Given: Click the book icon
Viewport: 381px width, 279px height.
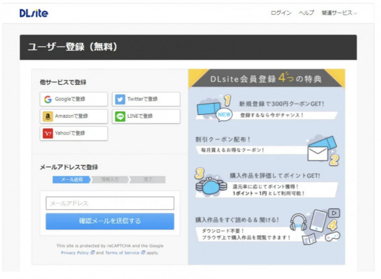Looking at the screenshot, I should click(309, 239).
